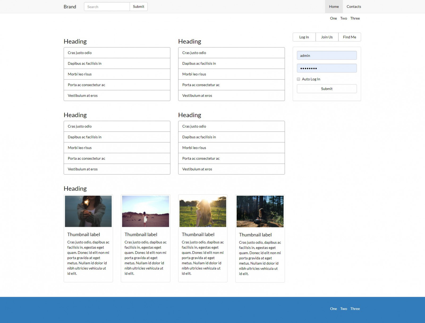Open the Home navigation item
Image resolution: width=425 pixels, height=323 pixels.
[334, 7]
